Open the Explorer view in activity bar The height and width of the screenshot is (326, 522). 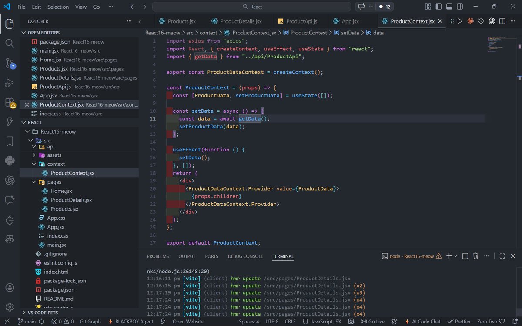click(x=10, y=23)
